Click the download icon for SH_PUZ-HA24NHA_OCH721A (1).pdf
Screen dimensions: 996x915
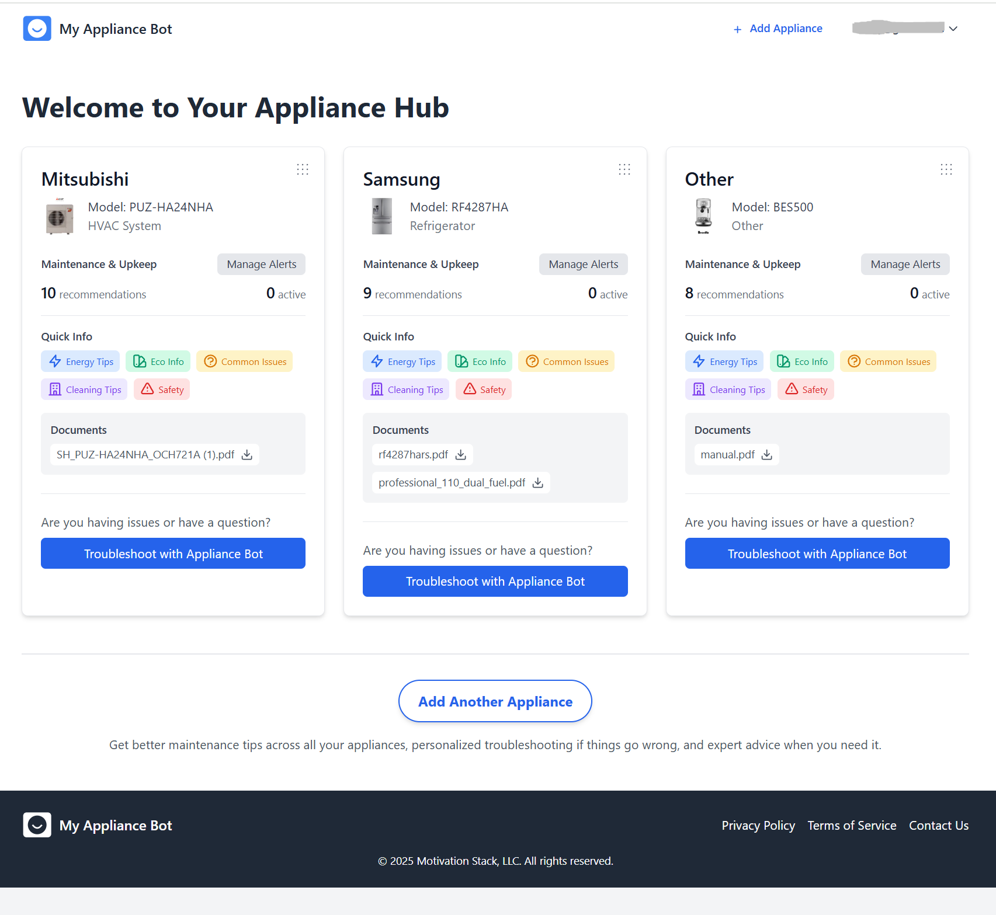click(247, 454)
